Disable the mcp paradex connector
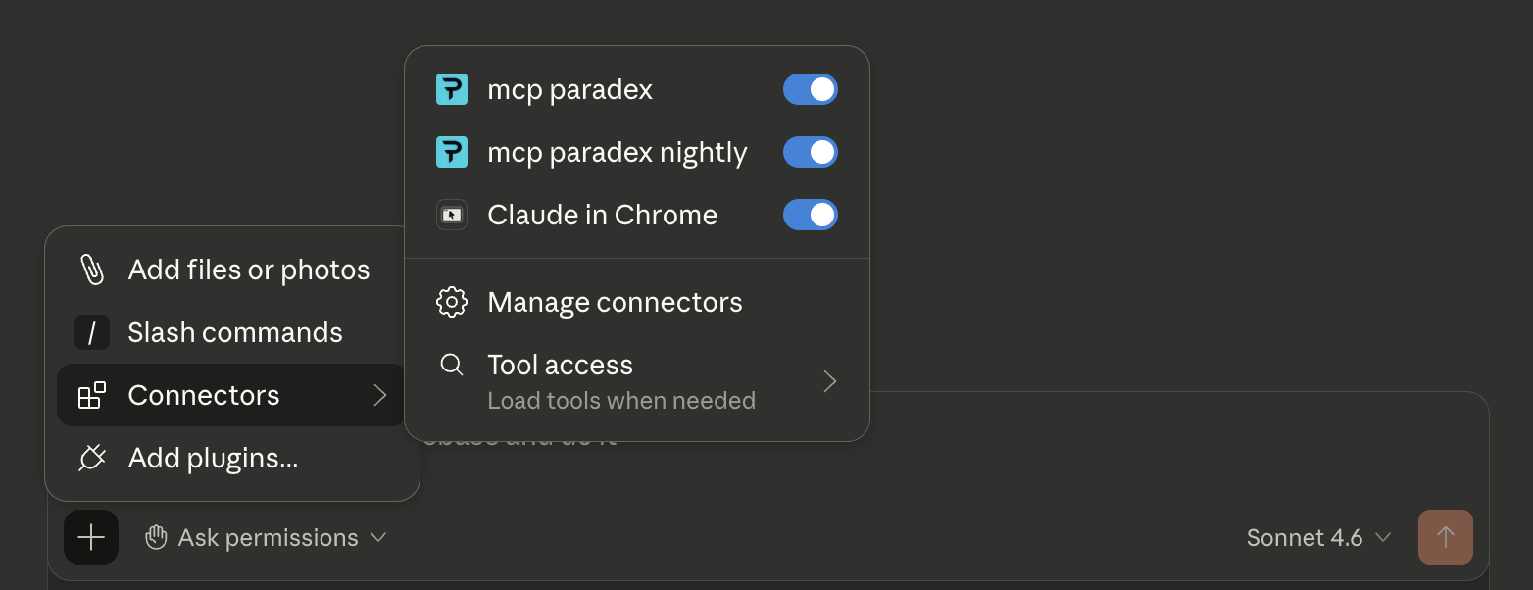Viewport: 1533px width, 590px height. pos(811,88)
